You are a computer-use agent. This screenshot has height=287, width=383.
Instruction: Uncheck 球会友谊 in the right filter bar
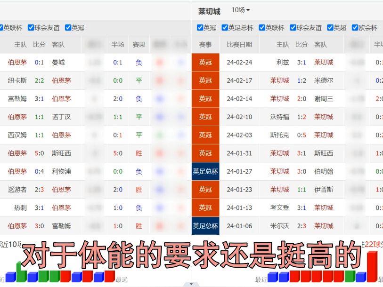[x=293, y=27]
